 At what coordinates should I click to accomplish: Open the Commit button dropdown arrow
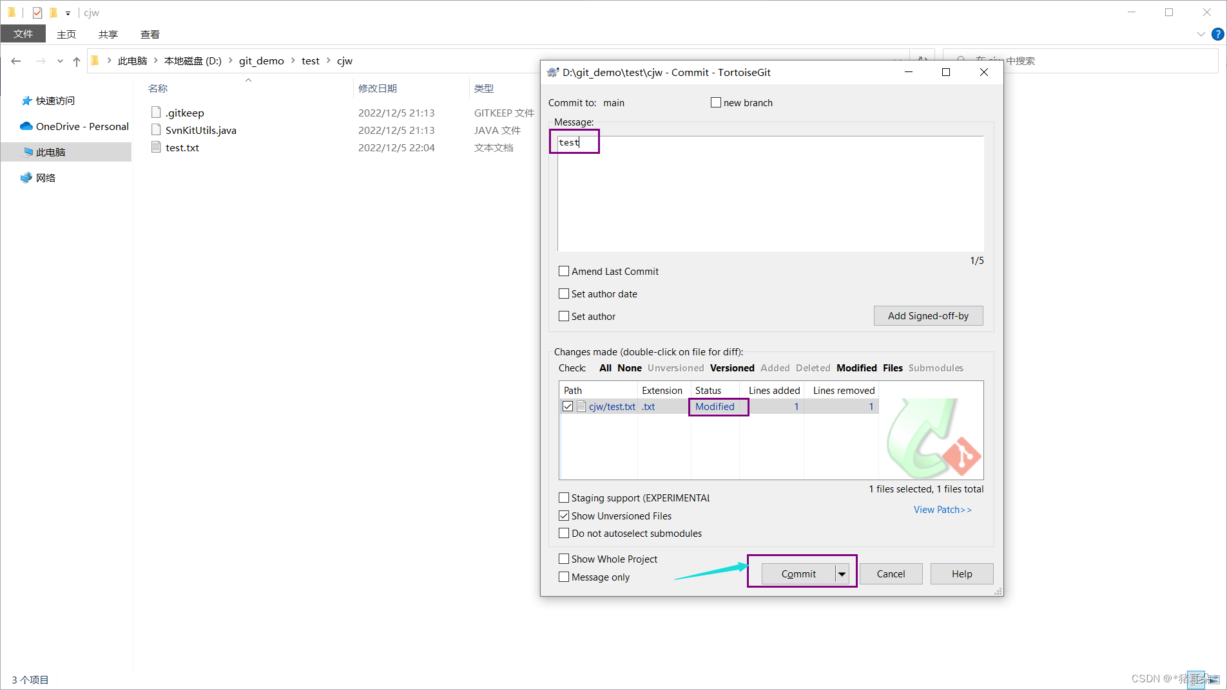842,573
